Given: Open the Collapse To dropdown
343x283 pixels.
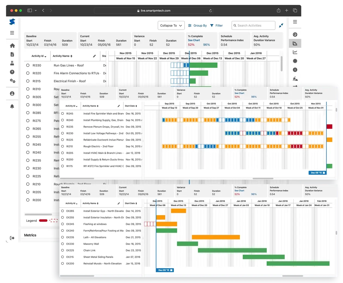Looking at the screenshot, I should coord(171,25).
